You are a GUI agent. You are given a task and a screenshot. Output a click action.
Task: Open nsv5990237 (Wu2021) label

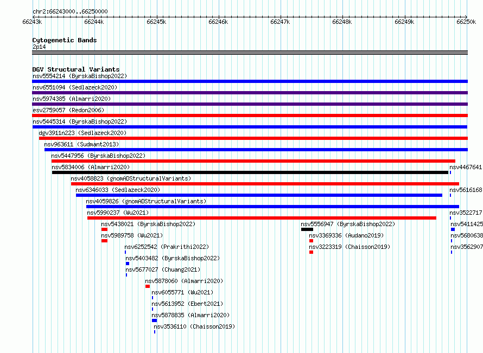tap(118, 213)
